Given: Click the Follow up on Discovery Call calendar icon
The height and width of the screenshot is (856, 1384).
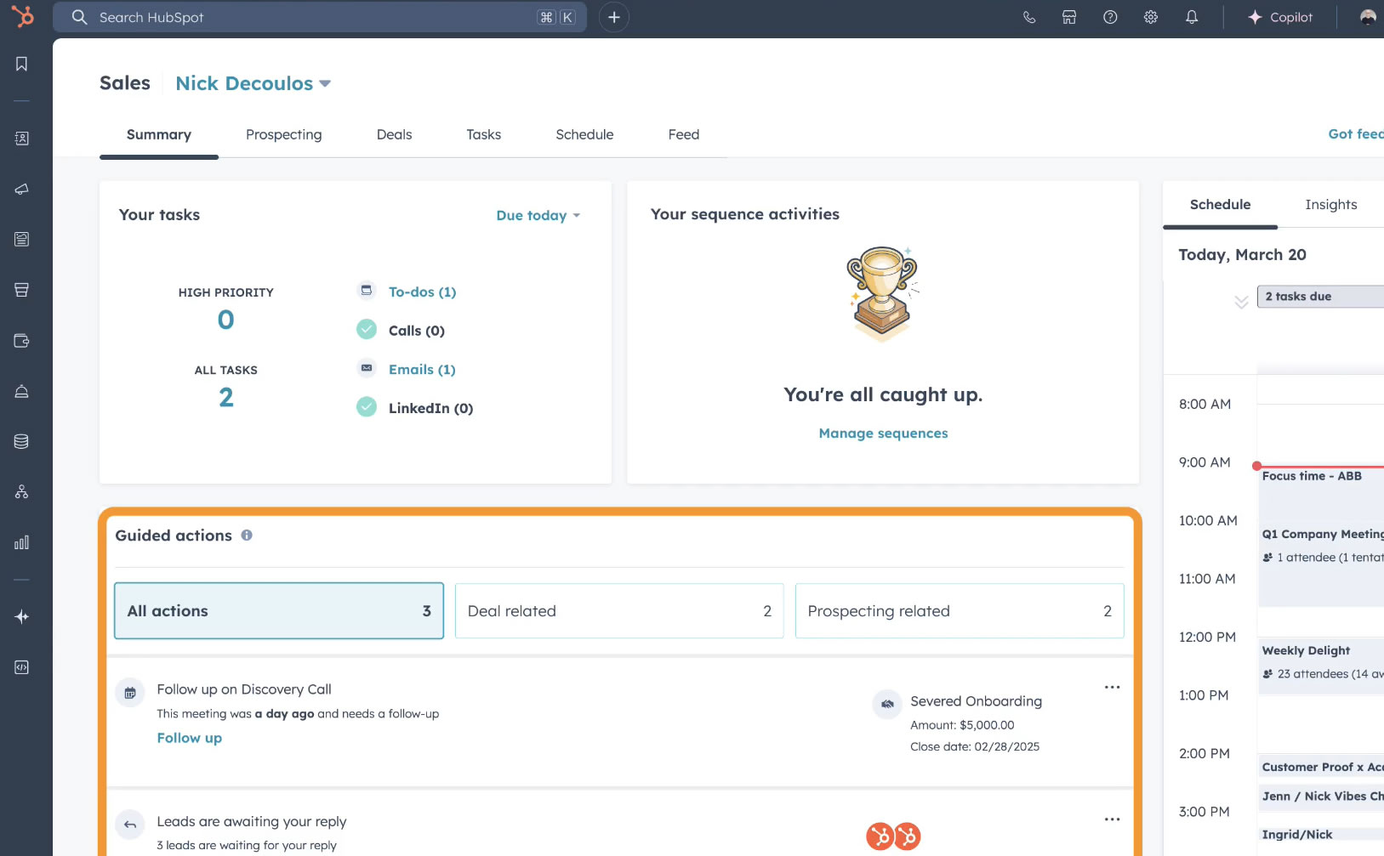Looking at the screenshot, I should 129,693.
